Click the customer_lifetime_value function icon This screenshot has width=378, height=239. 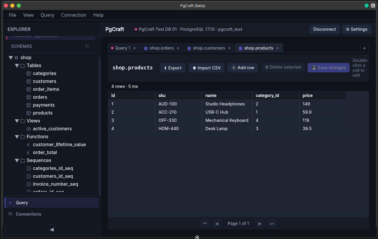[x=29, y=145]
